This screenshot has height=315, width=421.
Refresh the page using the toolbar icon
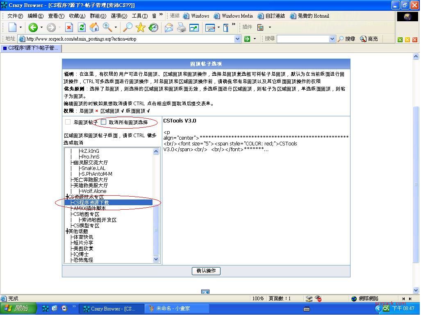click(x=82, y=27)
